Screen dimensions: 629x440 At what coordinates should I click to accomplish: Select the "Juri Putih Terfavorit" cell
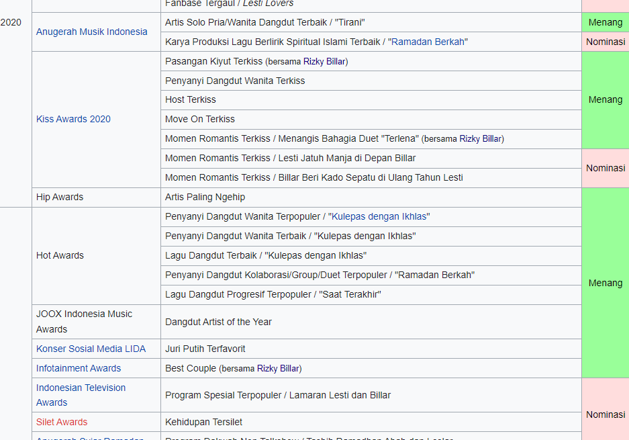(371, 349)
